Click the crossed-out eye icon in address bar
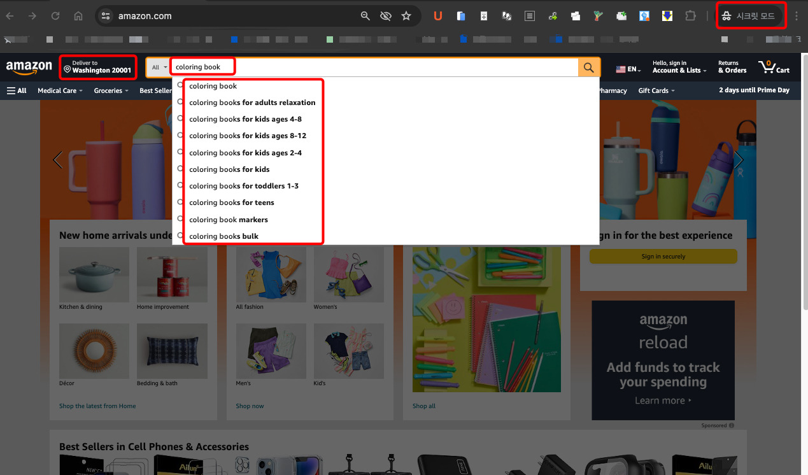Viewport: 808px width, 475px height. (385, 16)
